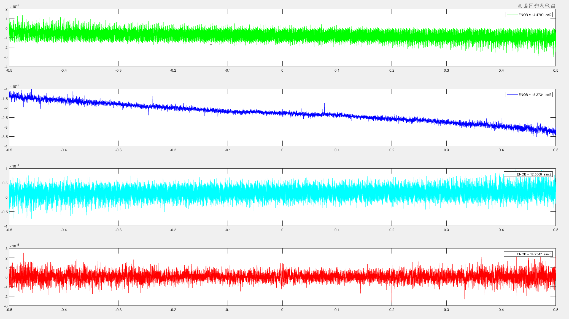Select the 'ENOB = 12.5066 sinc2' legend
The width and height of the screenshot is (569, 319).
[x=528, y=174]
